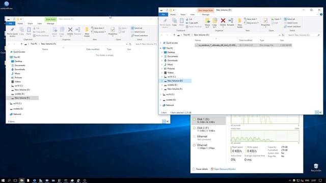326x183 pixels.
Task: Open the Open dropdown in D: ribbon
Action: (x=276, y=19)
